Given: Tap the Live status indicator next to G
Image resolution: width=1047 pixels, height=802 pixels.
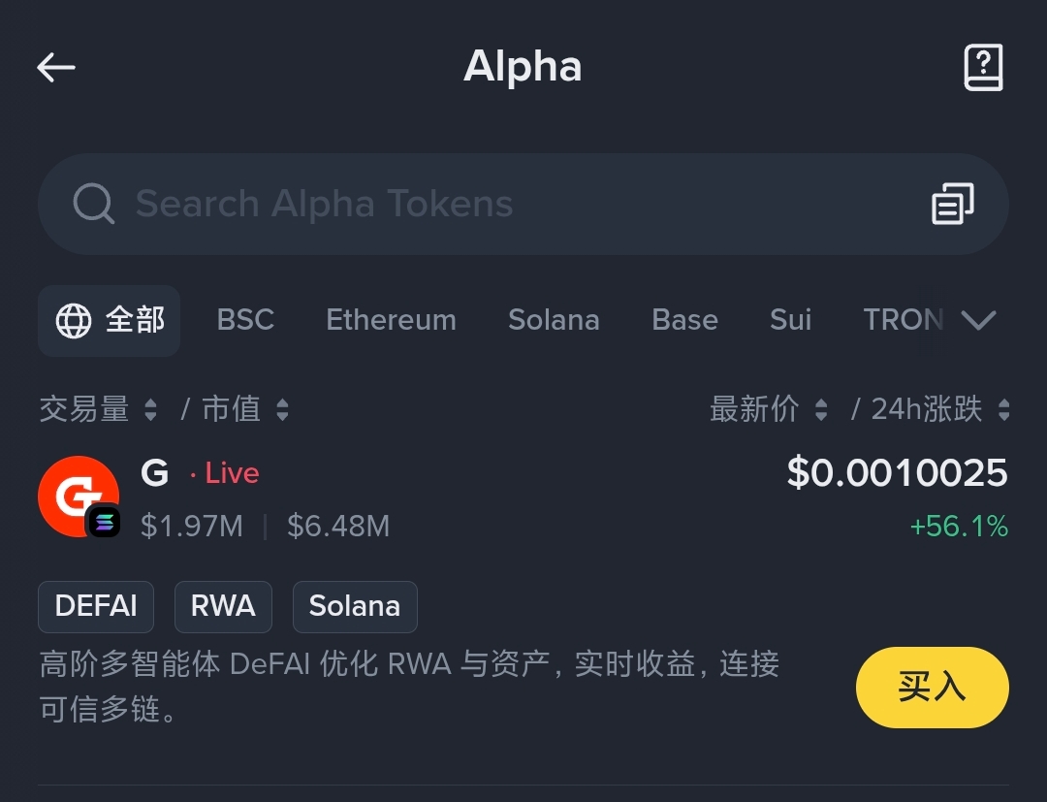Looking at the screenshot, I should (x=229, y=472).
